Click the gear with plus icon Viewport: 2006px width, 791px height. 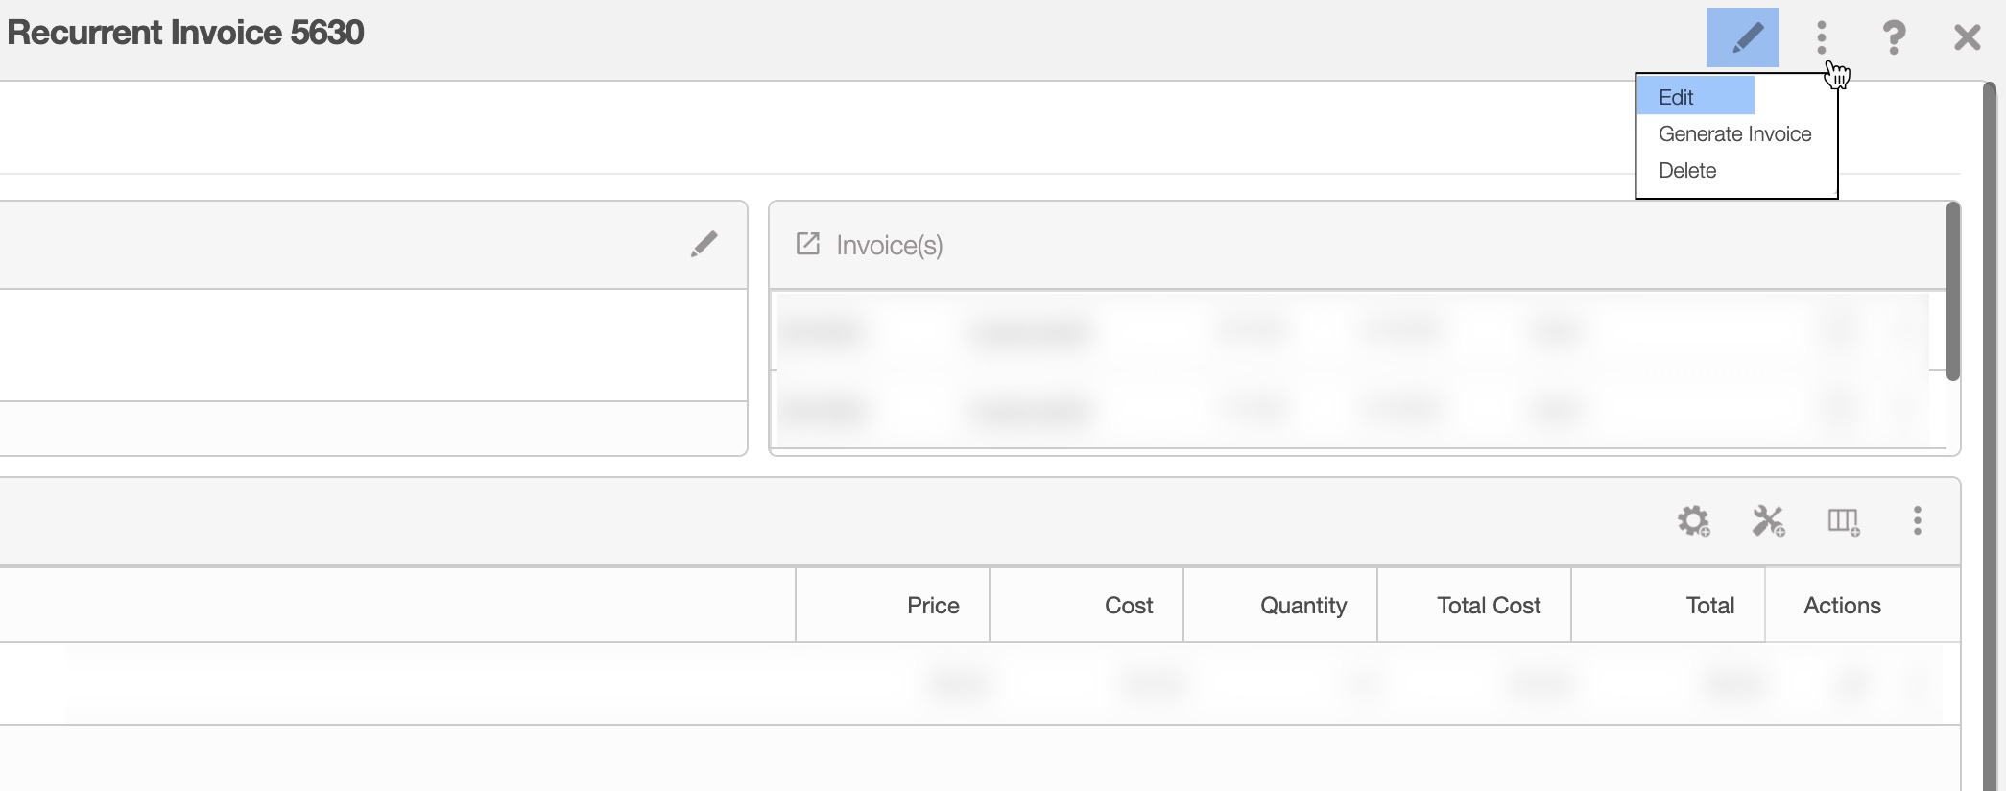[x=1693, y=521]
